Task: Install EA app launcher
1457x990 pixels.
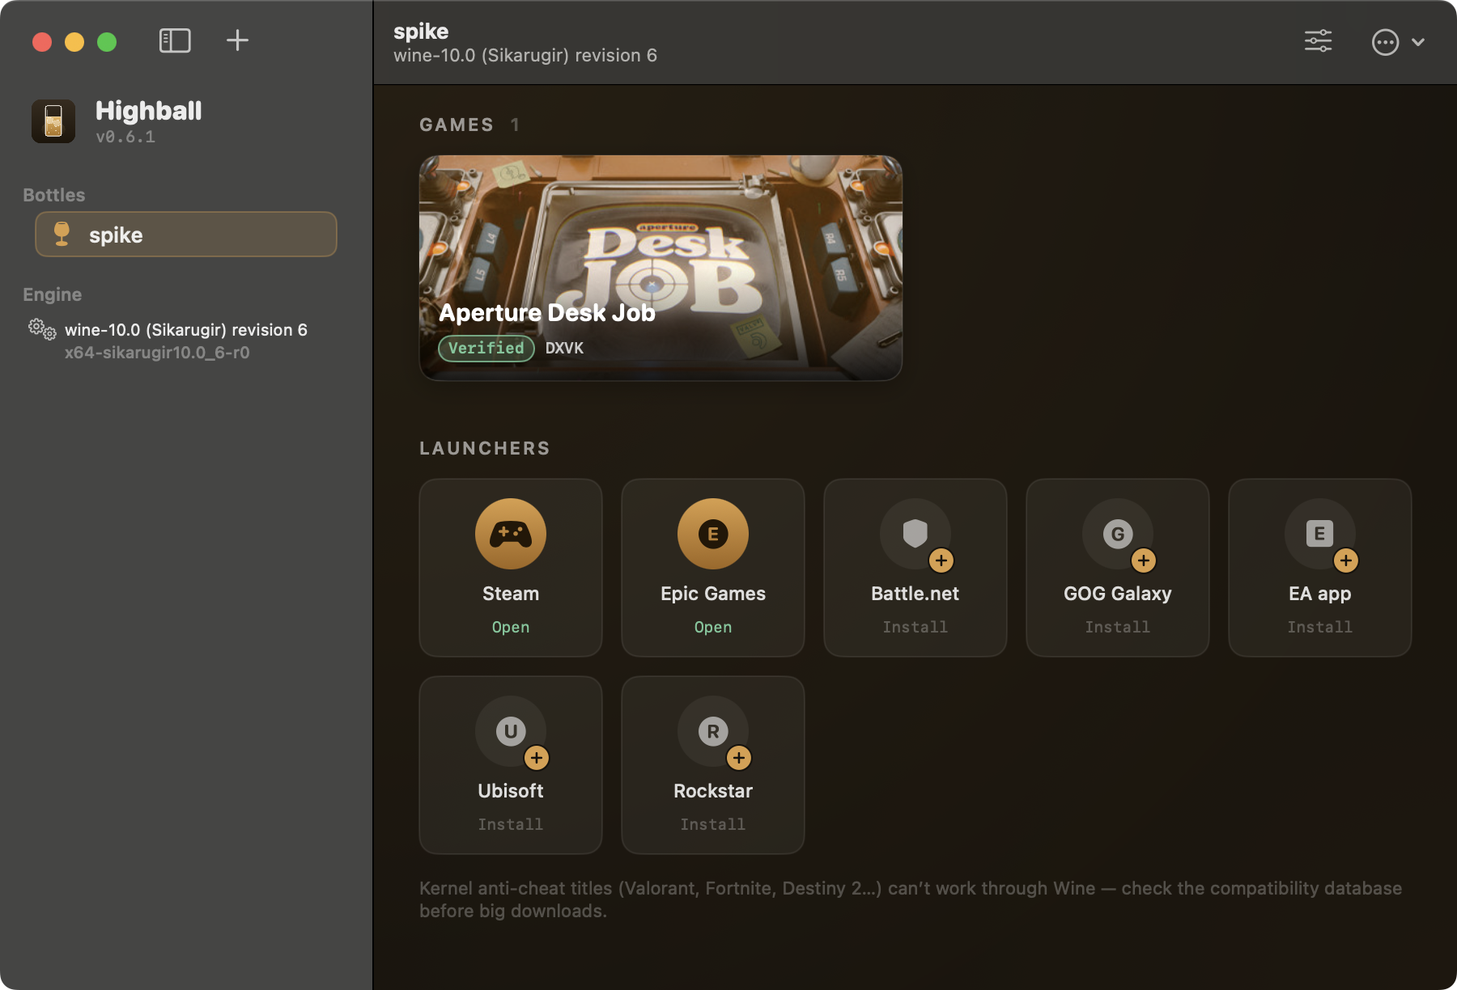Action: [x=1320, y=627]
